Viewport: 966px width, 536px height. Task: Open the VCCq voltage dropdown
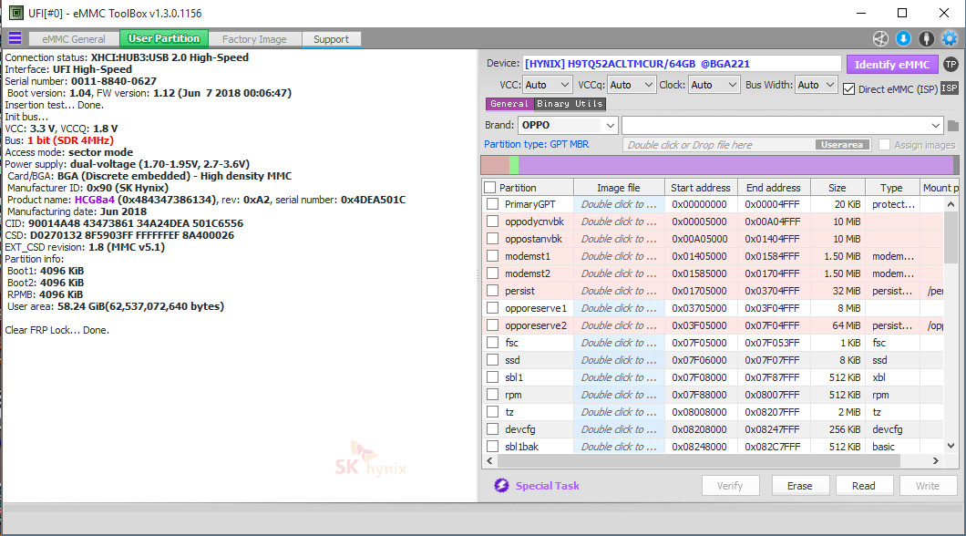(x=631, y=85)
